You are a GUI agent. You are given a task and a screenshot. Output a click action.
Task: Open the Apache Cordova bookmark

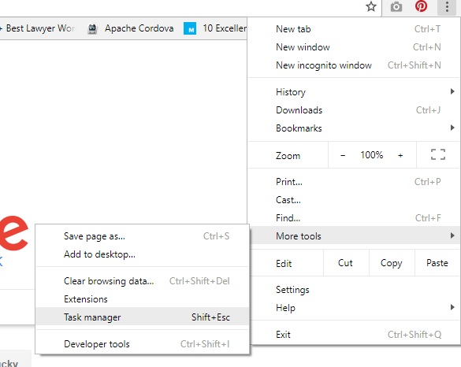tap(130, 28)
